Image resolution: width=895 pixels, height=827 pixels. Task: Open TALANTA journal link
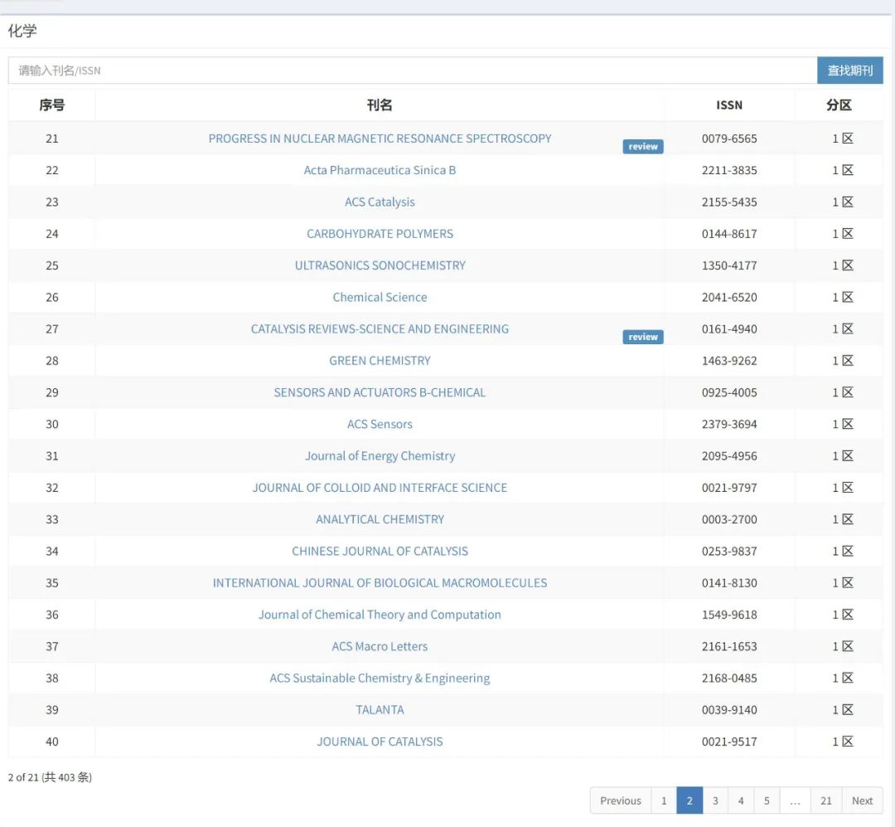pos(380,710)
